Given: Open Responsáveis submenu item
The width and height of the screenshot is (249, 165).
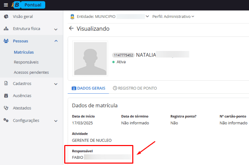Looking at the screenshot, I should click(x=26, y=62).
